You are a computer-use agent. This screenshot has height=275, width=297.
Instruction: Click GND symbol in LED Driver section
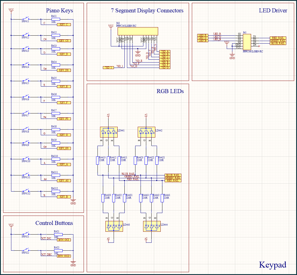[232, 56]
